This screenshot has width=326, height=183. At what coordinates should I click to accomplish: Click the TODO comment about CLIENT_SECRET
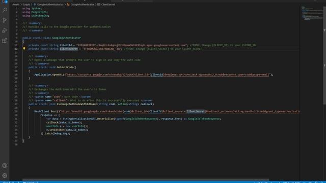click(x=162, y=49)
